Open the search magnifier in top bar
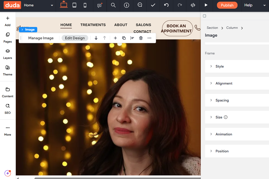 coord(113,5)
